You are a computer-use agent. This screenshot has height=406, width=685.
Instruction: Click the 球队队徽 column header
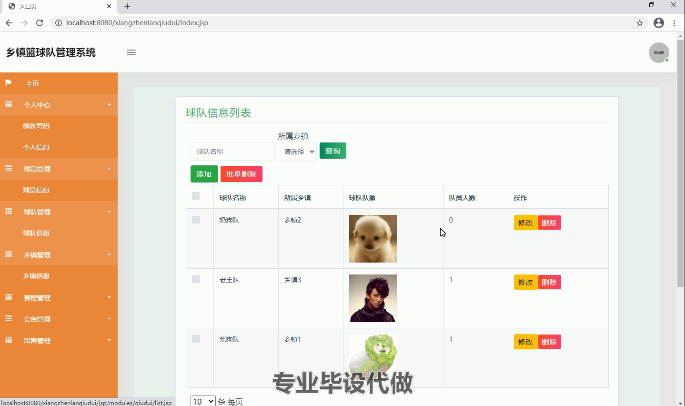click(x=362, y=198)
